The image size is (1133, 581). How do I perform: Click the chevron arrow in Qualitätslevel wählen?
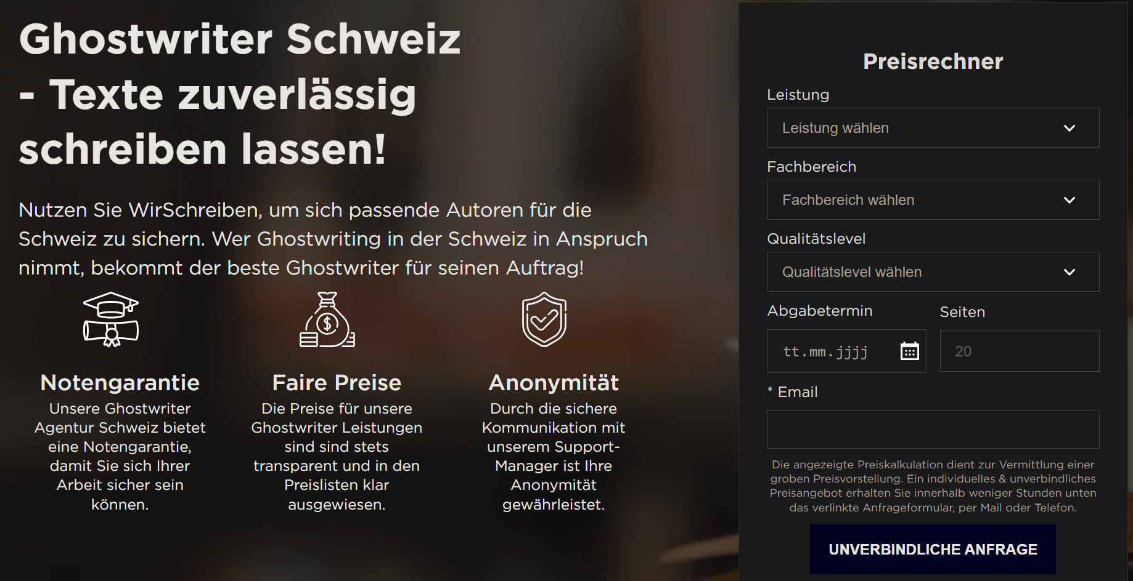coord(1070,272)
